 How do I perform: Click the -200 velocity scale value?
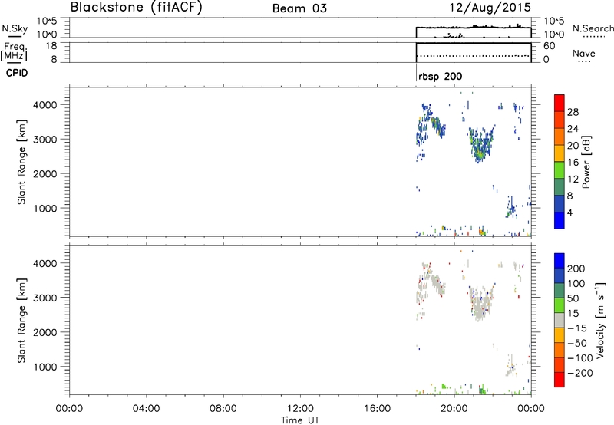pos(580,373)
